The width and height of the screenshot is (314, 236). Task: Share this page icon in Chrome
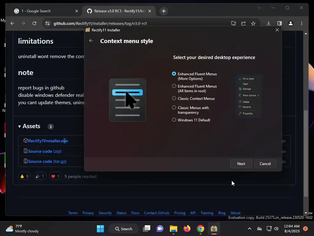[x=243, y=23]
